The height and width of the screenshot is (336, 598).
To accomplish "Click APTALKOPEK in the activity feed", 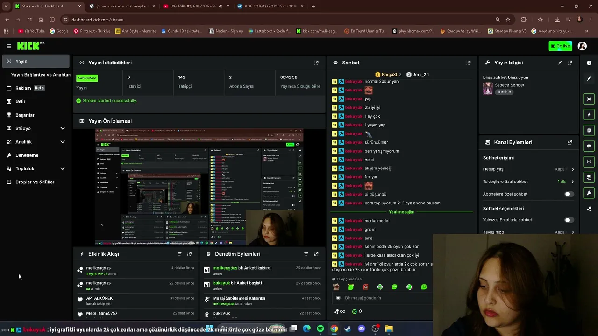I will point(100,298).
